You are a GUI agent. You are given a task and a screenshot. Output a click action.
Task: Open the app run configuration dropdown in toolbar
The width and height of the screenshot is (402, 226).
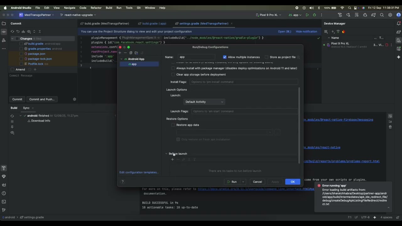[x=295, y=15]
